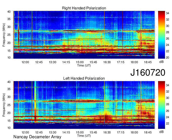Click "15:45" time tick under Right Handed plot
This screenshot has height=140, width=172.
point(93,62)
